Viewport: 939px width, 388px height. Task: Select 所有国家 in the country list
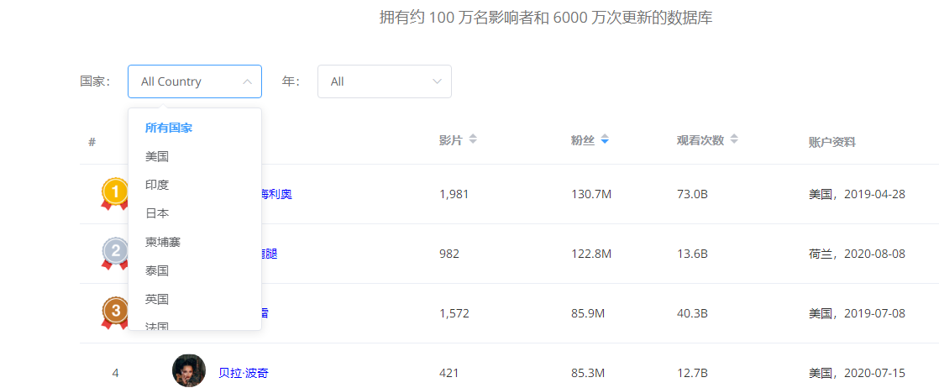click(169, 128)
